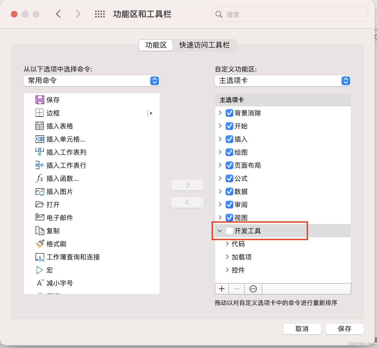The height and width of the screenshot is (348, 377).
Task: Click the 电子邮件 envelope icon
Action: click(40, 217)
